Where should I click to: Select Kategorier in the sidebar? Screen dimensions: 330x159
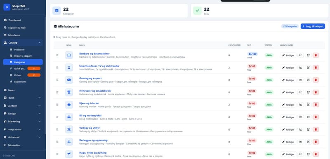tap(23, 62)
